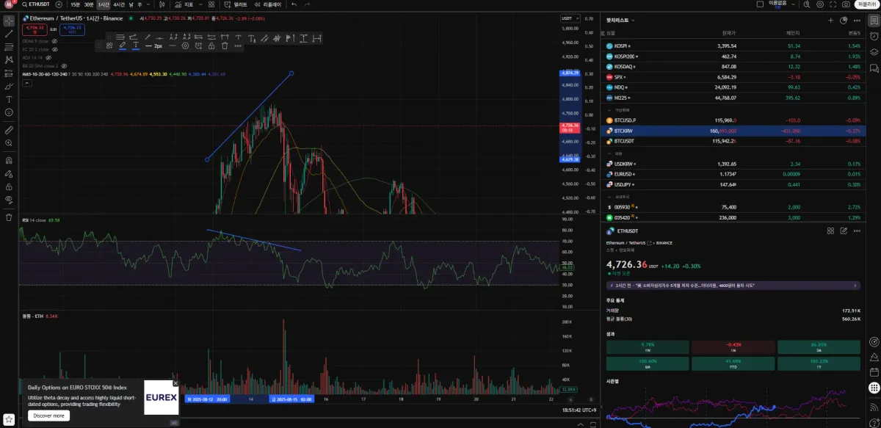The width and height of the screenshot is (881, 428).
Task: Switch to the 4시간 timeframe
Action: (119, 4)
